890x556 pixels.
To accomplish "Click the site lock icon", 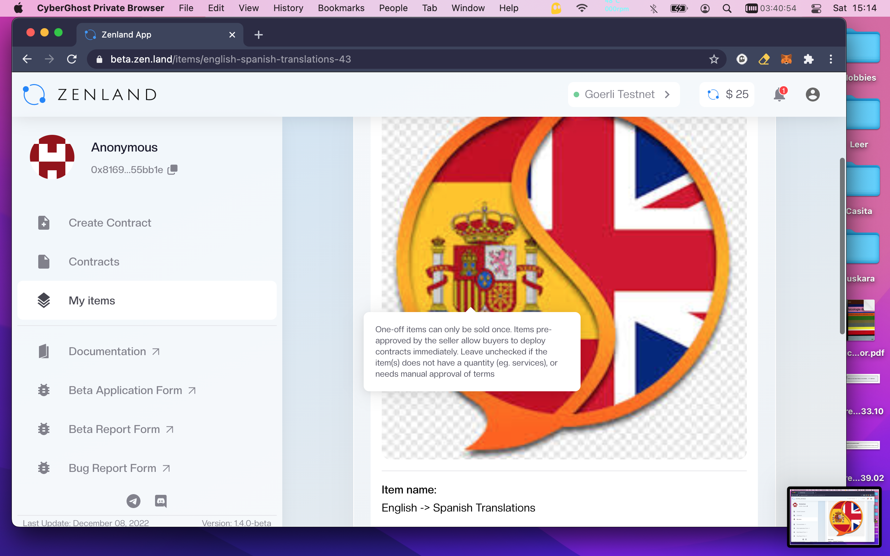I will (x=99, y=59).
